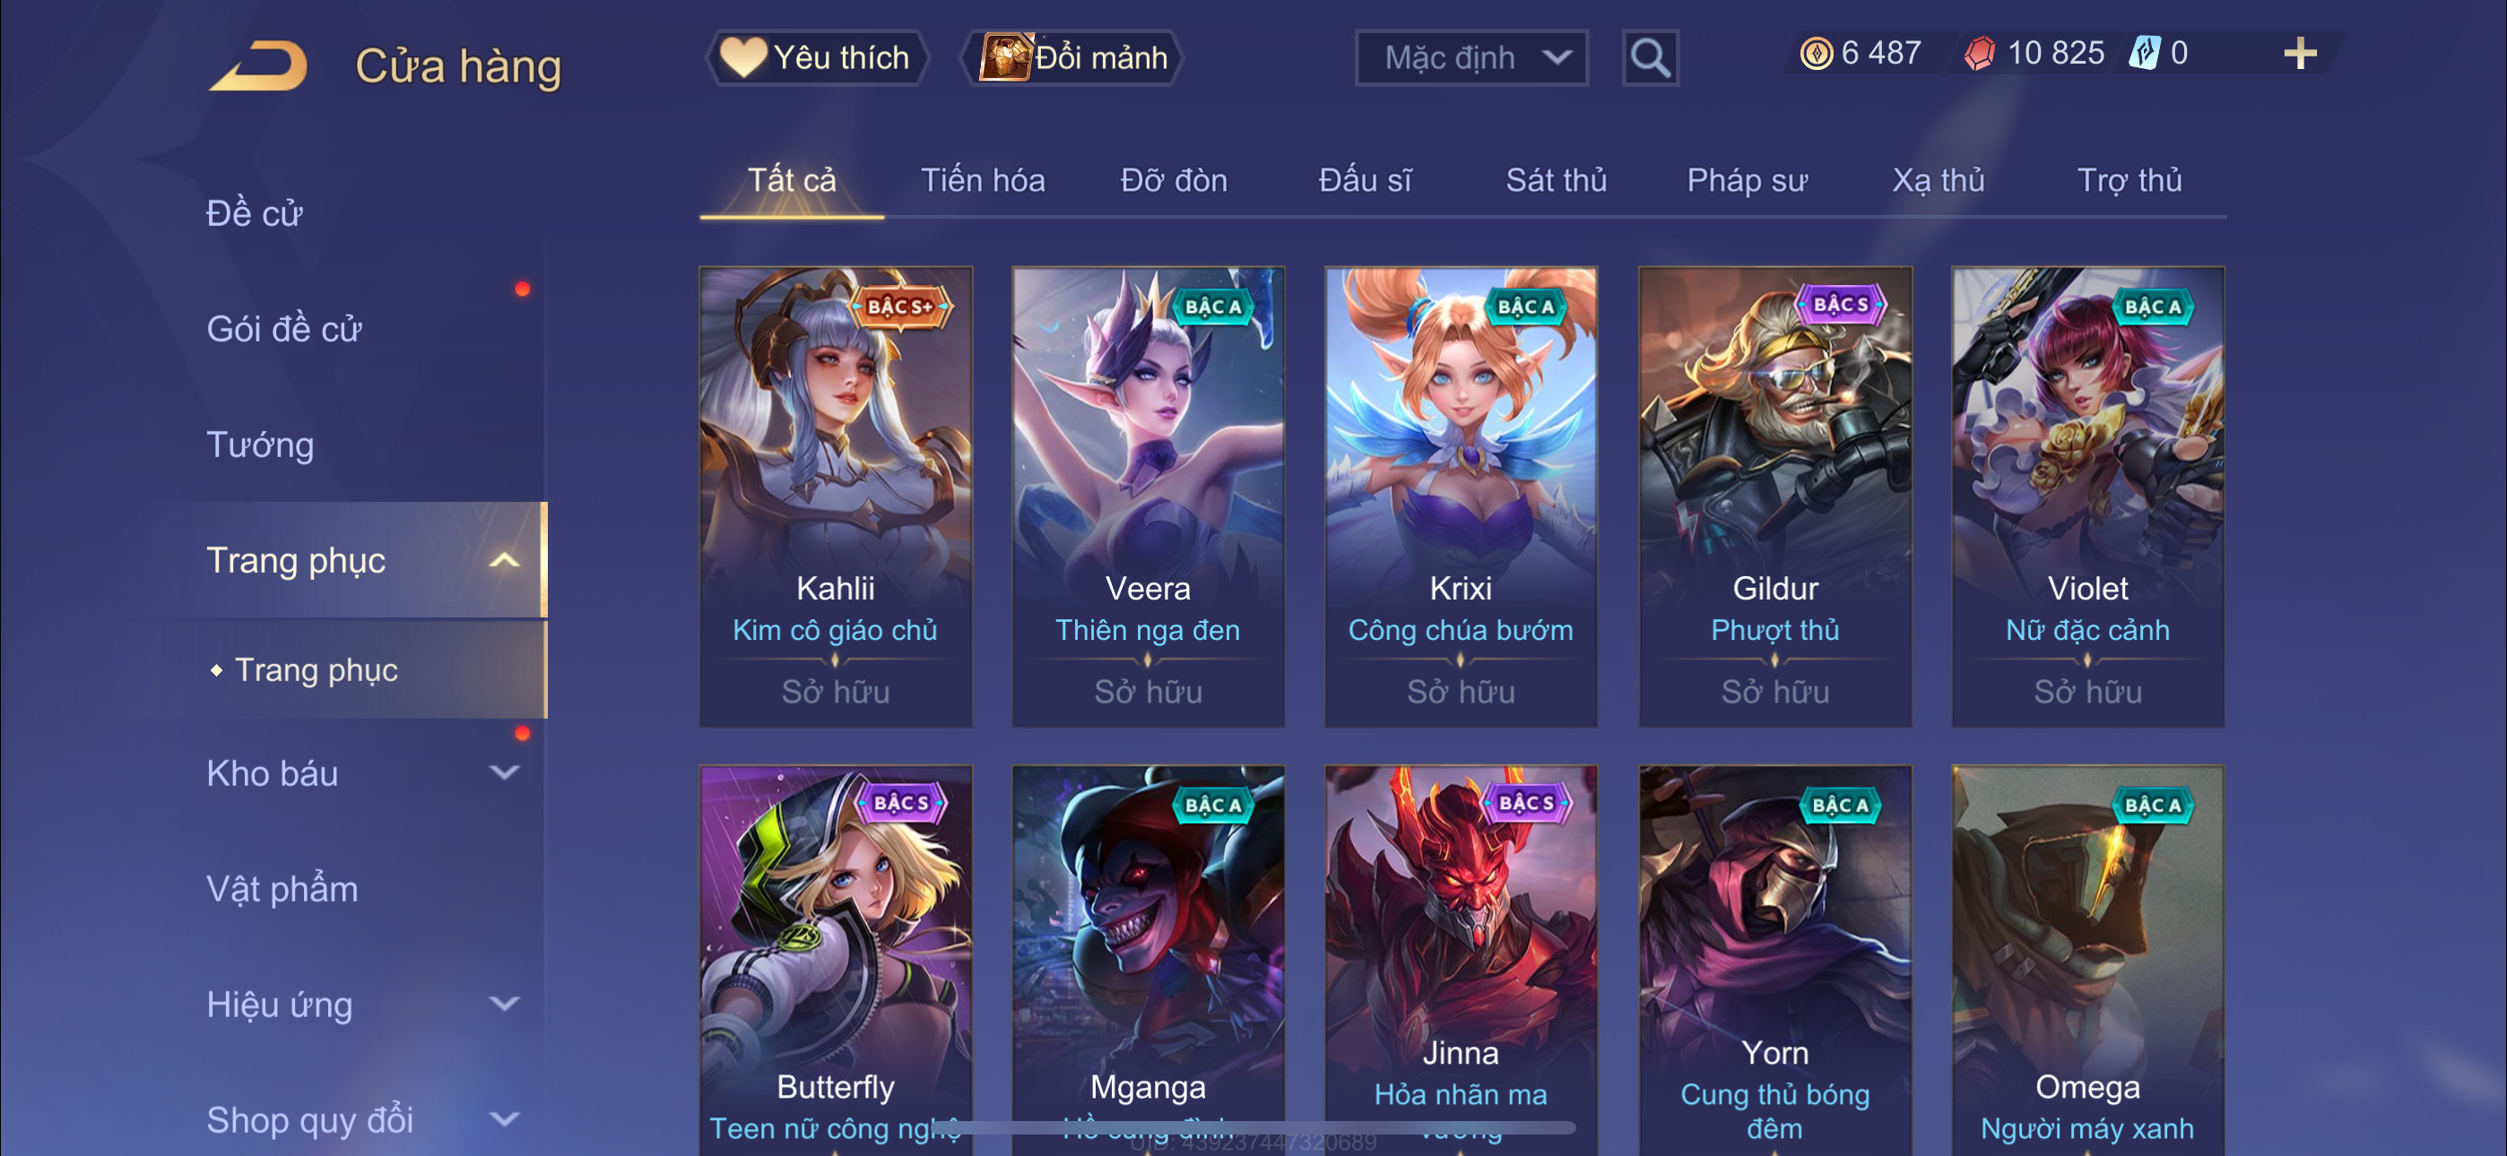
Task: Tap the gold coin balance icon
Action: [x=1816, y=54]
